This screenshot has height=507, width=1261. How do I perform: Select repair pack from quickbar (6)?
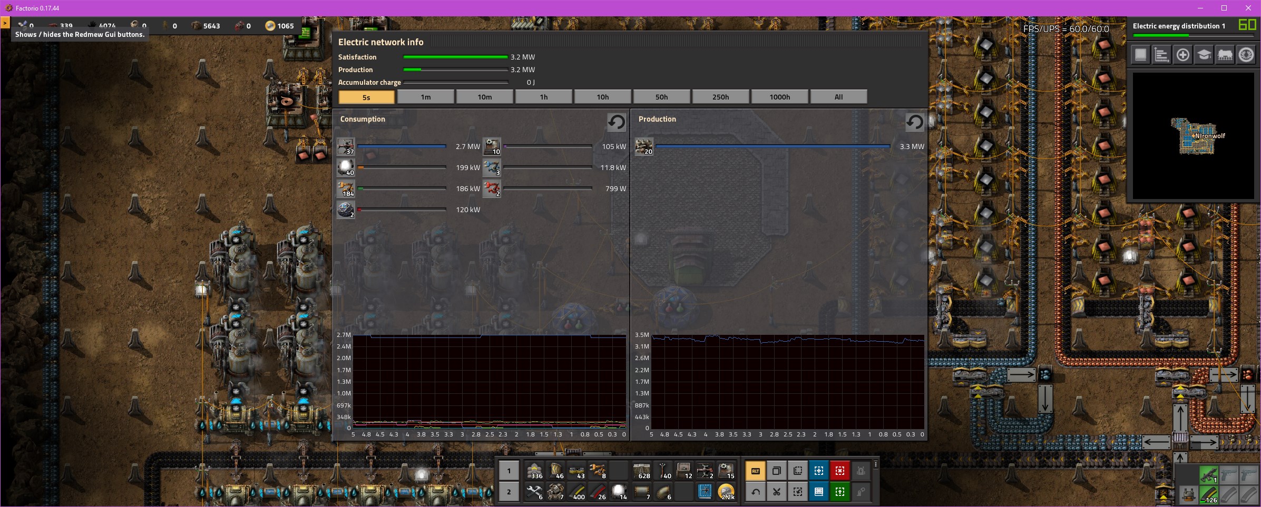coord(534,492)
